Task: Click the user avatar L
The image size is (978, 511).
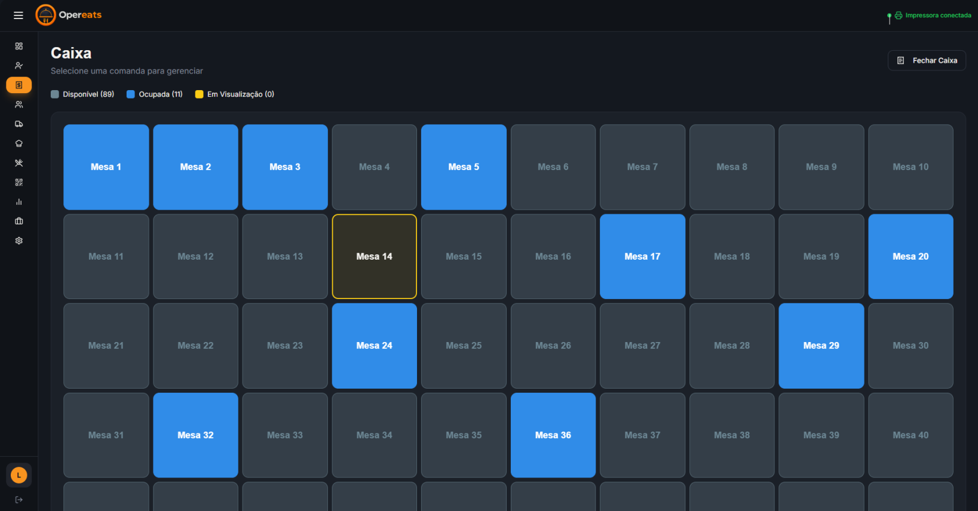Action: pyautogui.click(x=19, y=475)
